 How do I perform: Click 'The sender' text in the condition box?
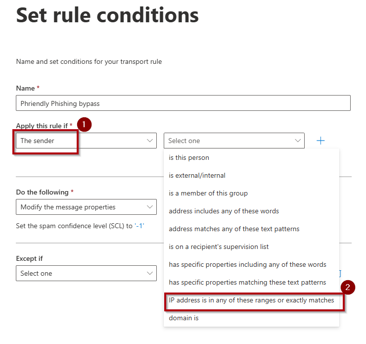[x=38, y=141]
